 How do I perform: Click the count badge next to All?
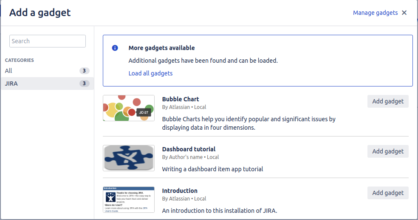pyautogui.click(x=84, y=71)
